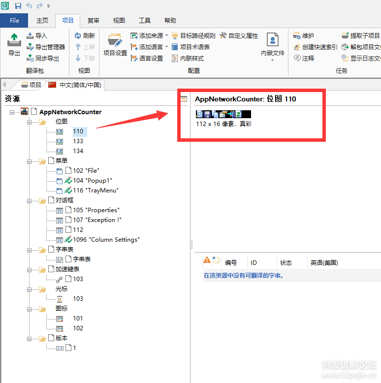Open 项目设置 project settings
This screenshot has width=381, height=383.
(x=115, y=45)
